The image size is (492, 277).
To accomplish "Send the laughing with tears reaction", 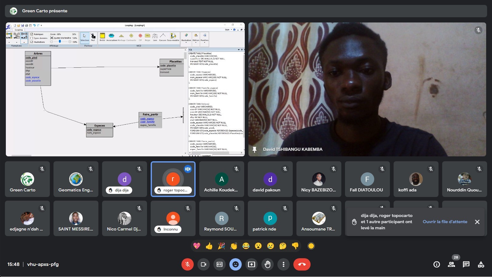I will pyautogui.click(x=246, y=246).
